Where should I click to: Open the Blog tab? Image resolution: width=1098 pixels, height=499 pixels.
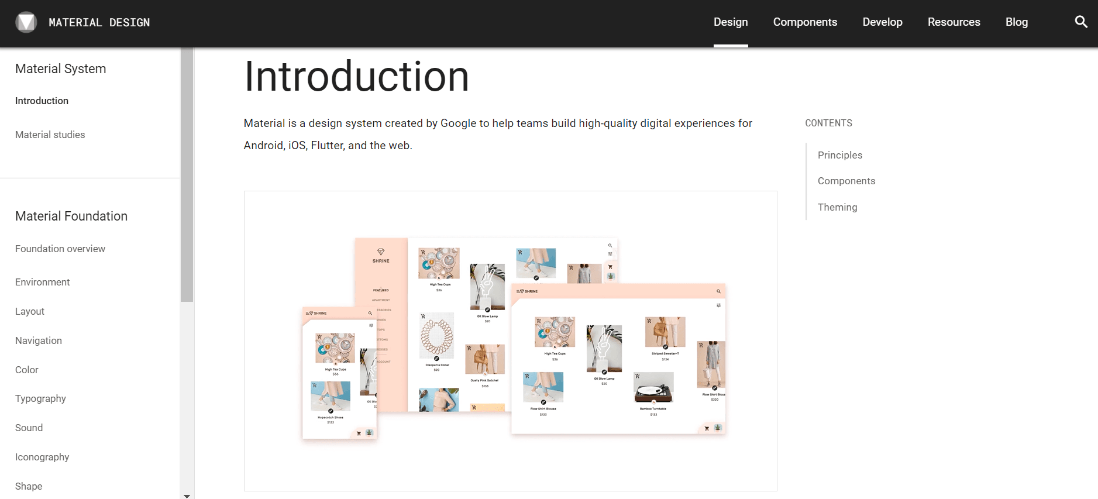coord(1017,22)
